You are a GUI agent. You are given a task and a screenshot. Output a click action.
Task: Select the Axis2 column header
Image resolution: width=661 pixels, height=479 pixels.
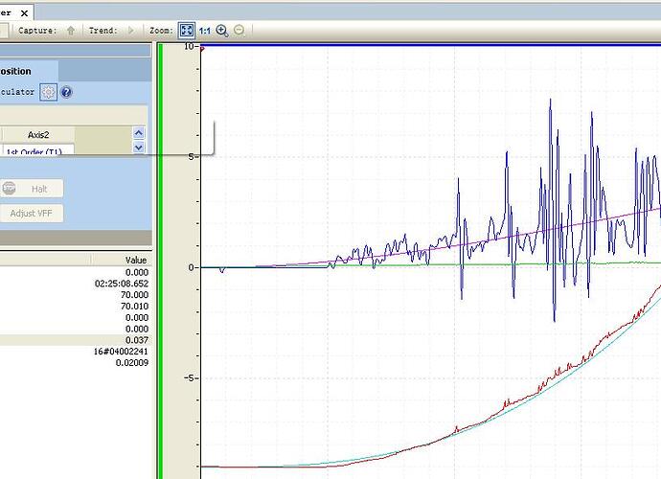tap(38, 135)
